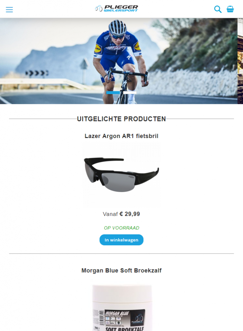Open the Morgan Blue Soft Broekzalf title
Screen dimensions: 243x331
click(121, 270)
